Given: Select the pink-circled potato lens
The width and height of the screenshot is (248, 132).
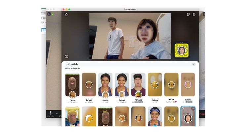Looking at the screenshot, I should [x=188, y=84].
